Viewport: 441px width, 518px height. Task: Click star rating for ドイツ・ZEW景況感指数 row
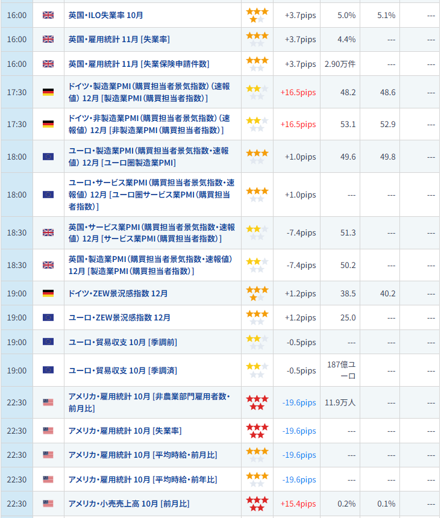point(257,293)
